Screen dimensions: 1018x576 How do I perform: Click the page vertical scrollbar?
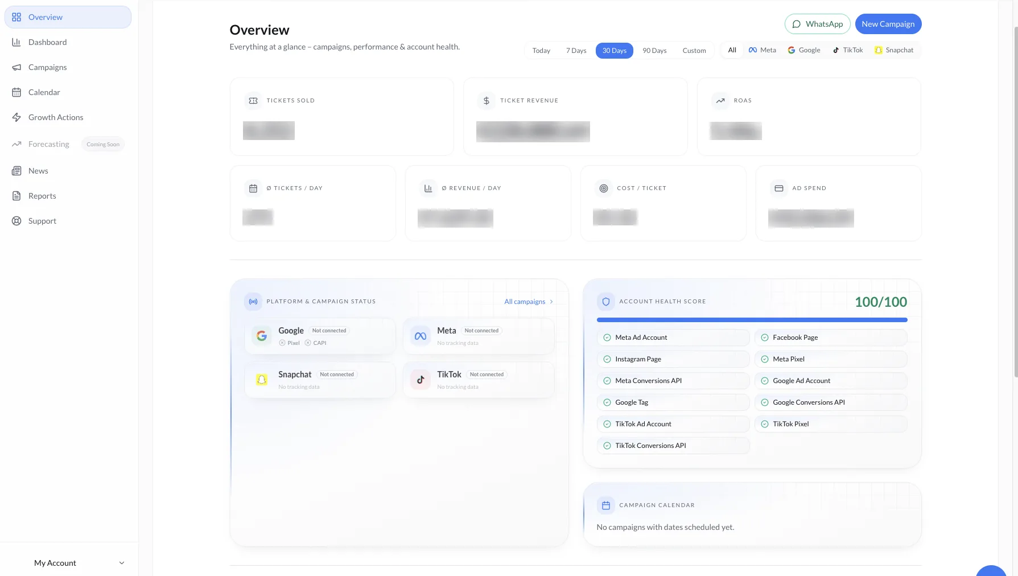pyautogui.click(x=1016, y=202)
